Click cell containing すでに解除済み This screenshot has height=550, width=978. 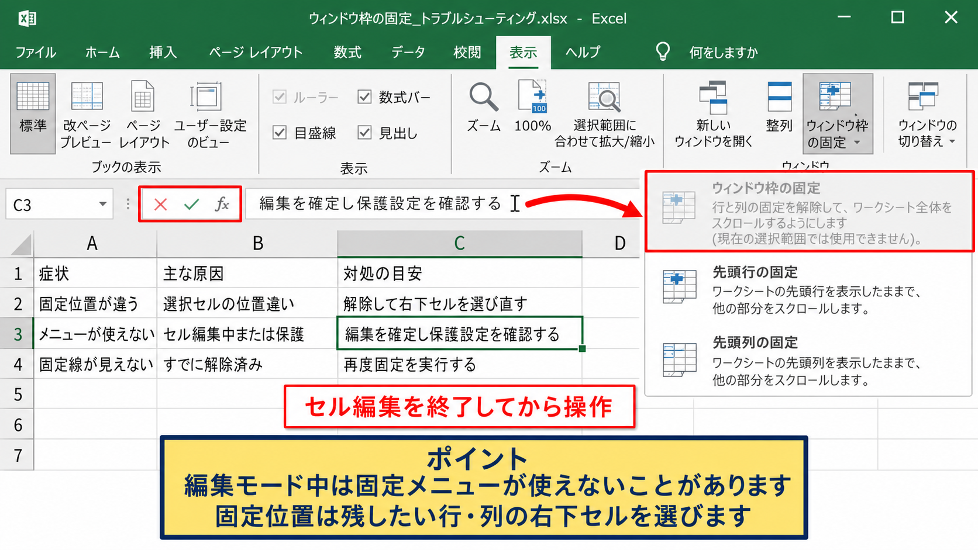tap(247, 364)
